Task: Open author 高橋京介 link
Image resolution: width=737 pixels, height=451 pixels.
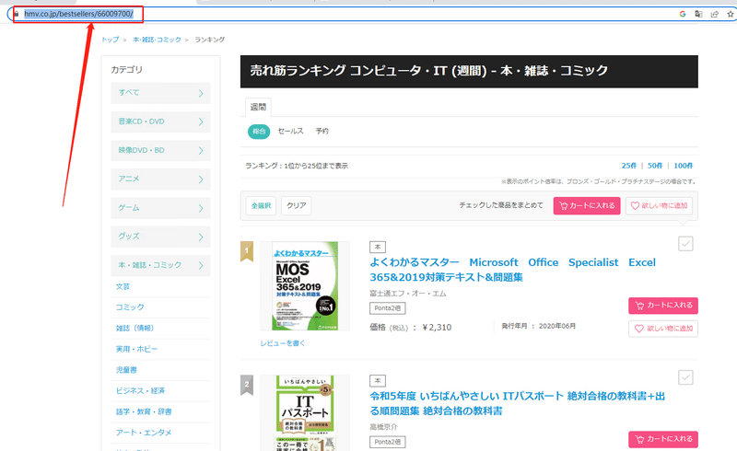Action: (x=383, y=427)
